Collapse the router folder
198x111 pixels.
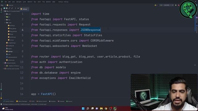tap(5, 23)
